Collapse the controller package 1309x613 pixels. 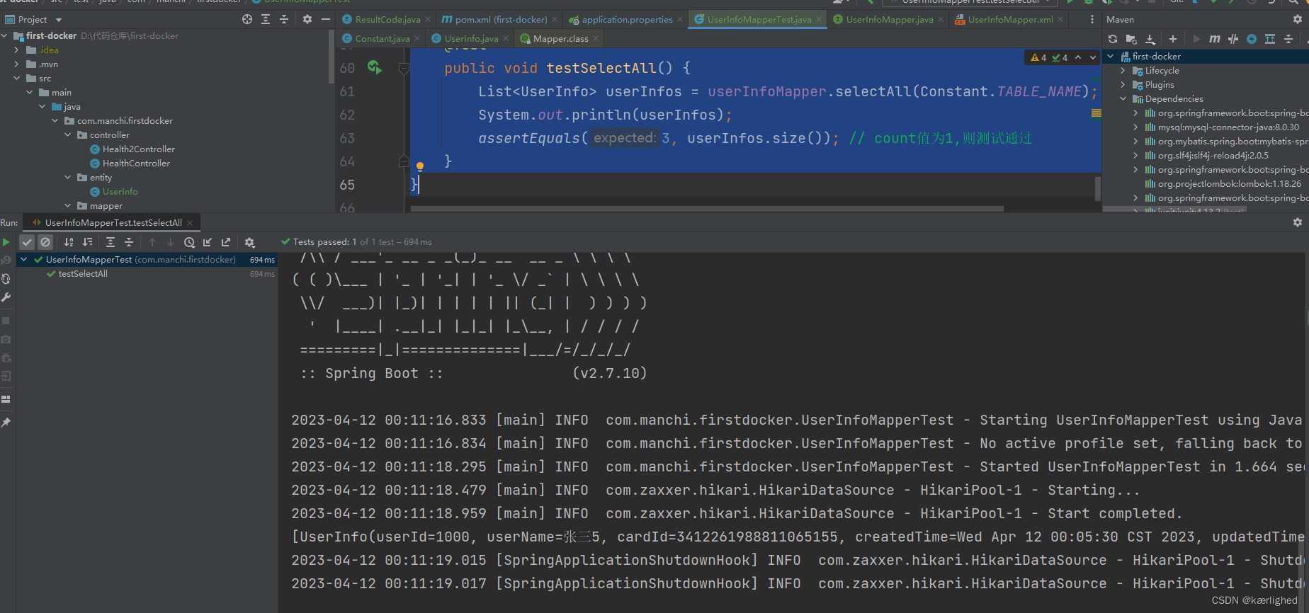pyautogui.click(x=68, y=134)
